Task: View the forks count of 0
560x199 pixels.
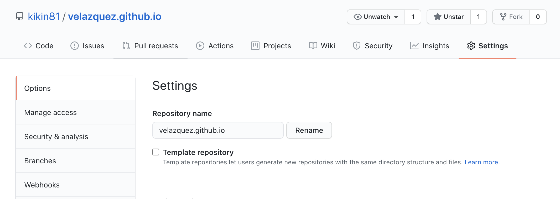Action: pos(538,17)
